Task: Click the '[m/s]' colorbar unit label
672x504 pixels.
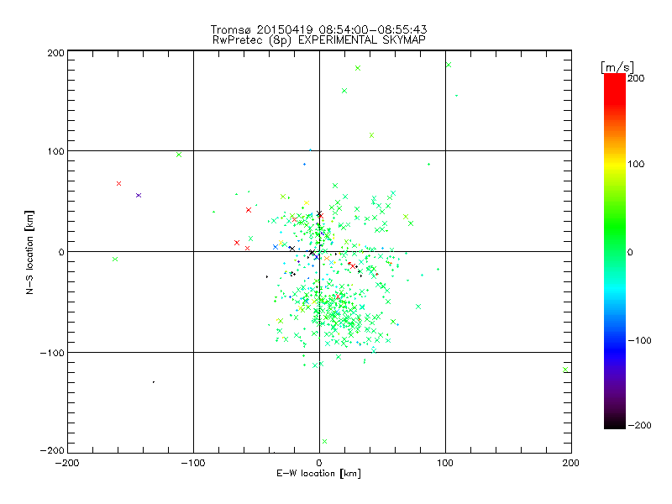Action: [617, 67]
